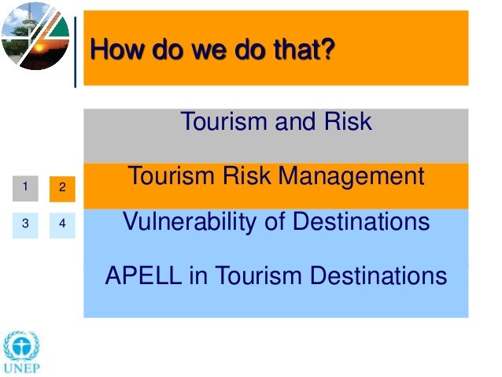Select the light blue square numbered 4

tap(62, 225)
